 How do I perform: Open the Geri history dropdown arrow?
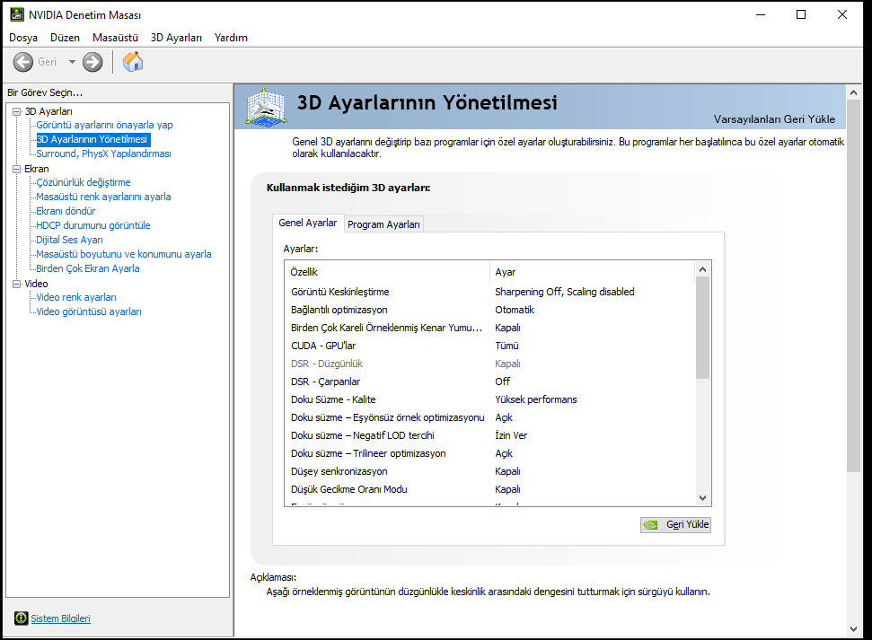tap(72, 62)
